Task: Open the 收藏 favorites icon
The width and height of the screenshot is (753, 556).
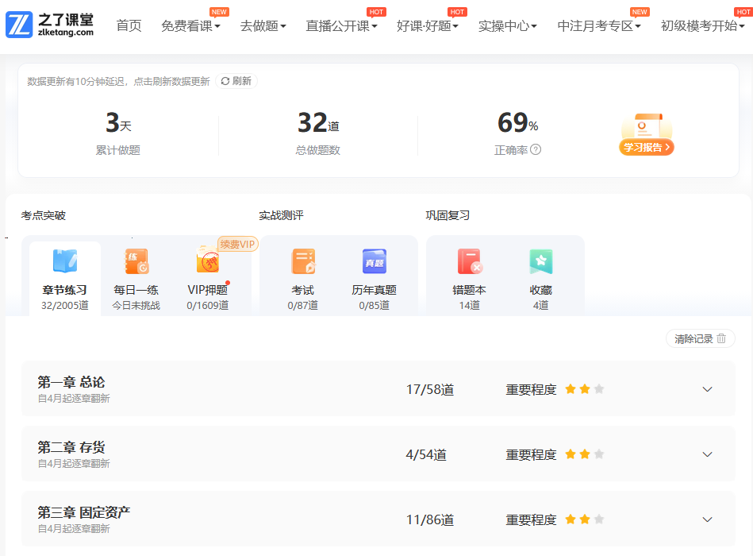Action: click(x=540, y=262)
